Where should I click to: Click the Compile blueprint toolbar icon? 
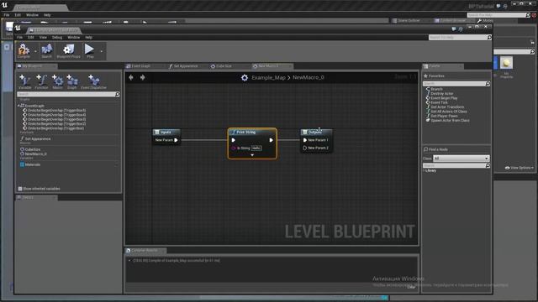[x=24, y=50]
